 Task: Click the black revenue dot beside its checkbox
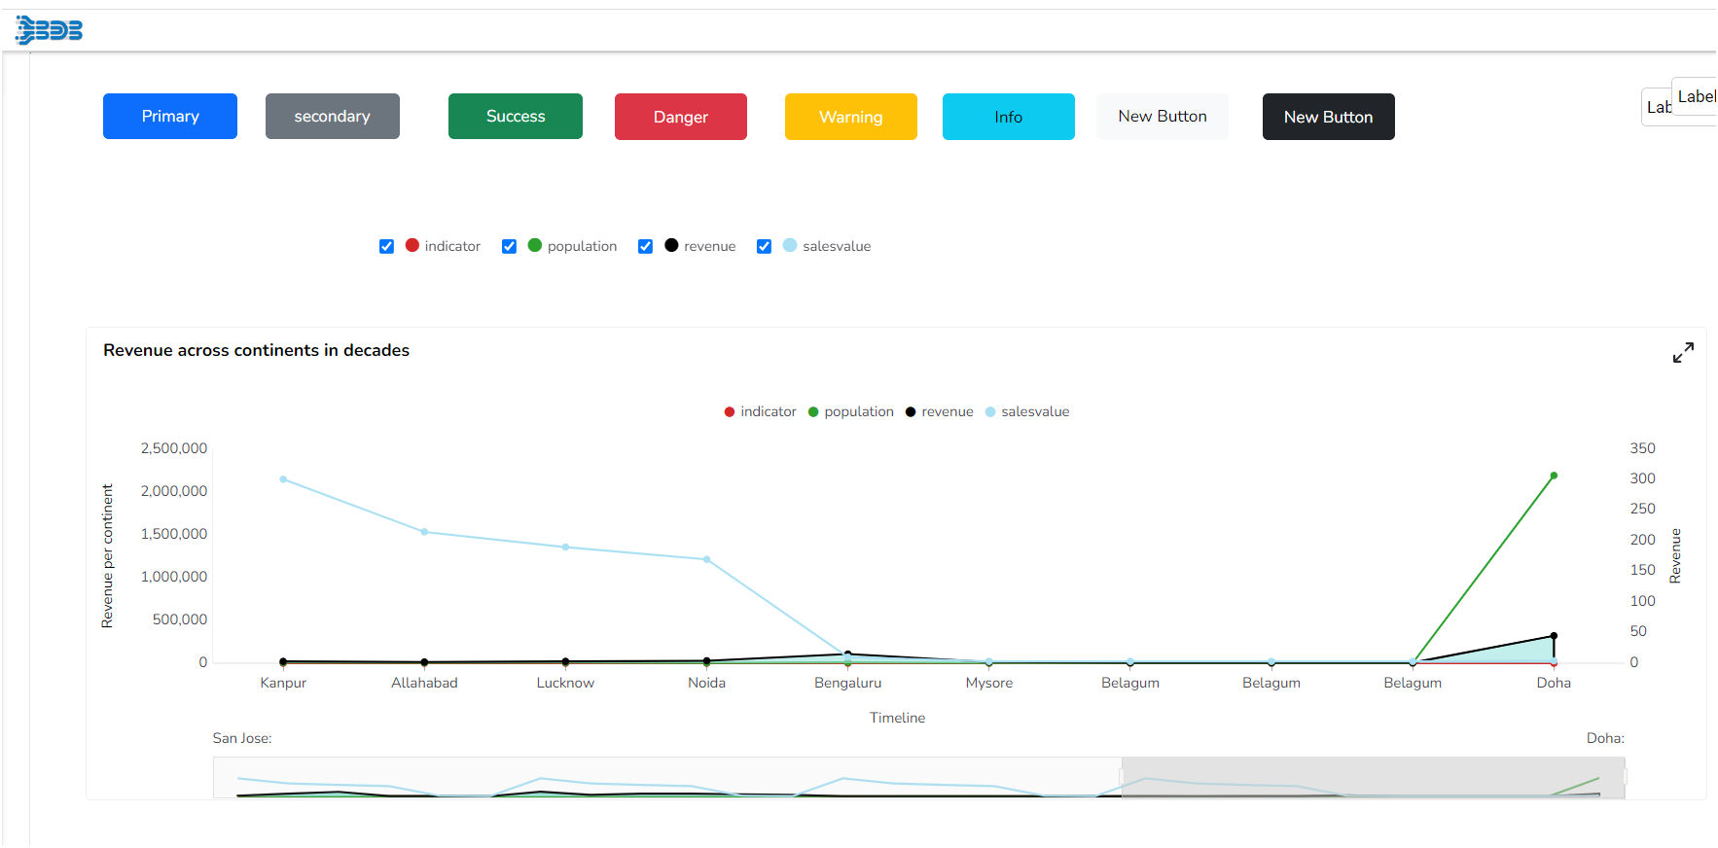(x=671, y=245)
